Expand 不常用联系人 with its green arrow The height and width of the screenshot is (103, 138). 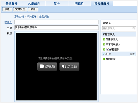click(x=104, y=45)
